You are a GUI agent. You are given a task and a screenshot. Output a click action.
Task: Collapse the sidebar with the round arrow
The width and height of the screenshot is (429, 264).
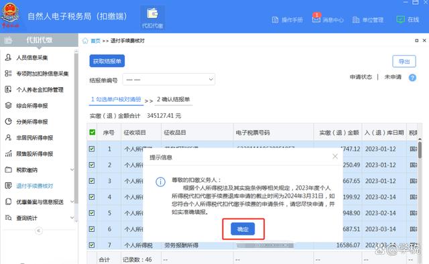pos(39,230)
